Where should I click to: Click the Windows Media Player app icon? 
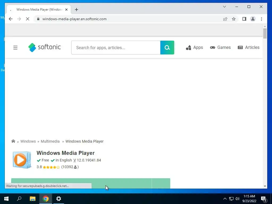[x=22, y=160]
